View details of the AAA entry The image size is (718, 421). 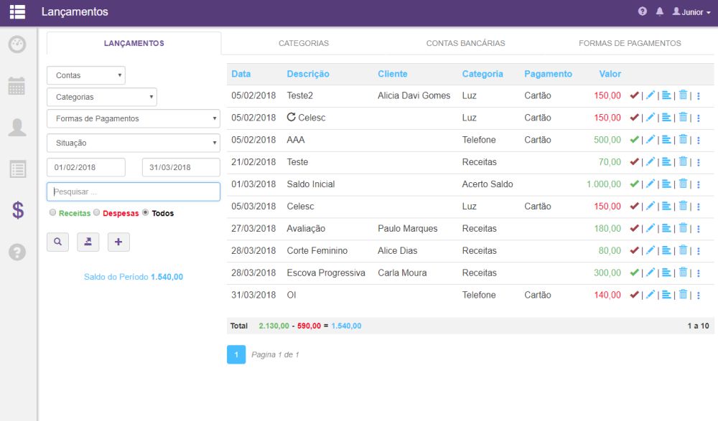click(667, 140)
